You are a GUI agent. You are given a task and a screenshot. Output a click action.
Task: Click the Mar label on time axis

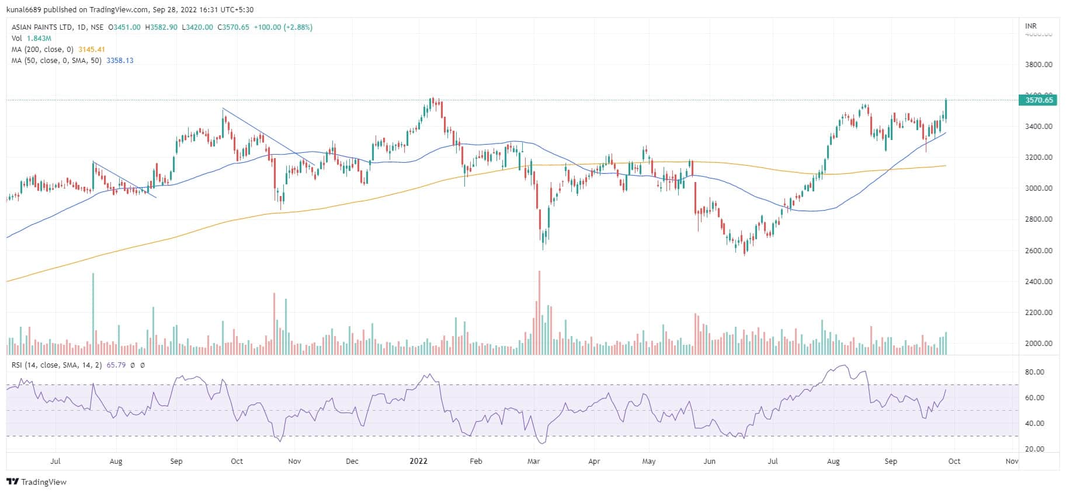point(533,461)
